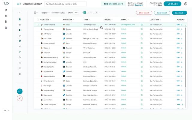Download icon for Zinzi Blackbeard row
The height and width of the screenshot is (120, 192).
[182, 25]
